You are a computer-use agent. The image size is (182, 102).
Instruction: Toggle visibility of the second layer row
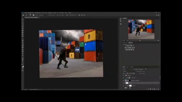123,78
